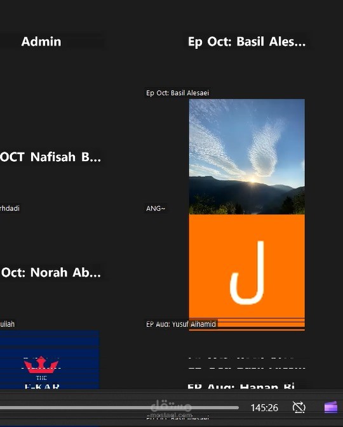343x427 pixels.
Task: Click the 145:26 playback time display
Action: [264, 408]
